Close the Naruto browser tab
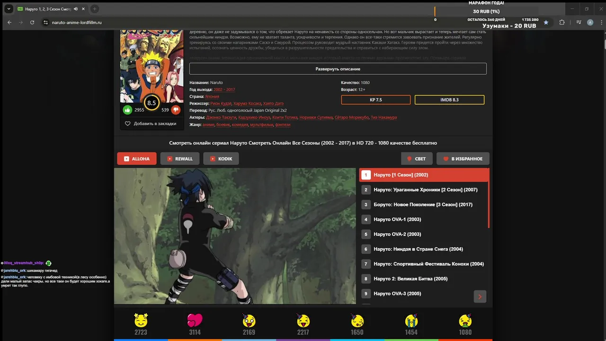Image resolution: width=606 pixels, height=341 pixels. tap(83, 9)
